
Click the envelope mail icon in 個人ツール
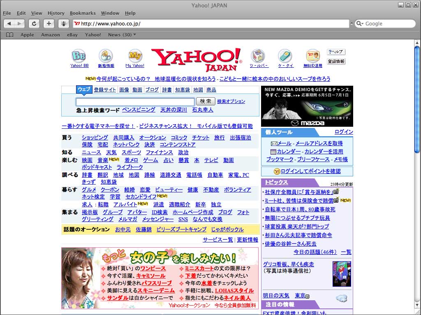click(274, 144)
